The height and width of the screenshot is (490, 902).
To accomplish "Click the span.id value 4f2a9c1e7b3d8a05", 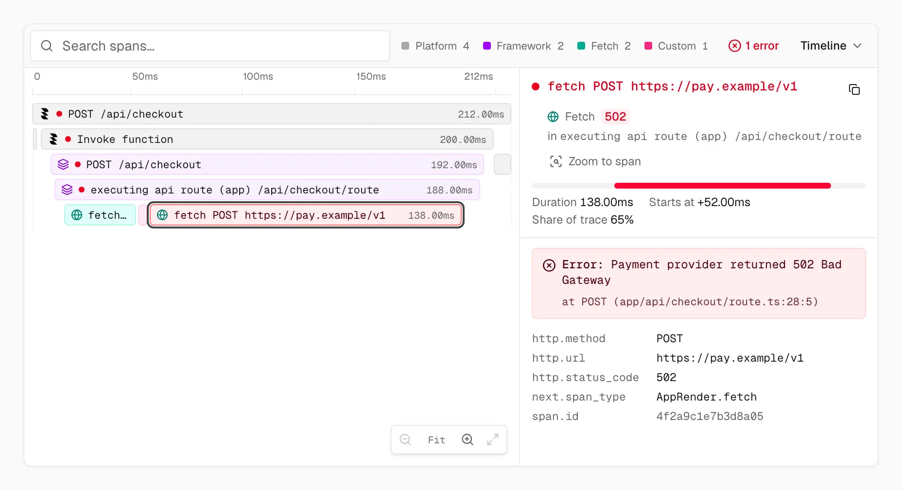I will pyautogui.click(x=710, y=416).
